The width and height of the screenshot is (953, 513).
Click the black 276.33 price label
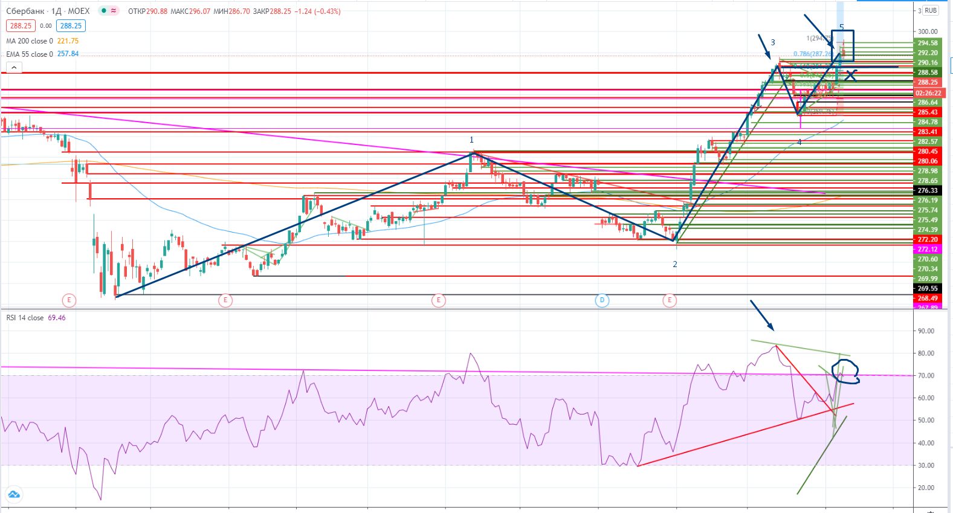(928, 190)
